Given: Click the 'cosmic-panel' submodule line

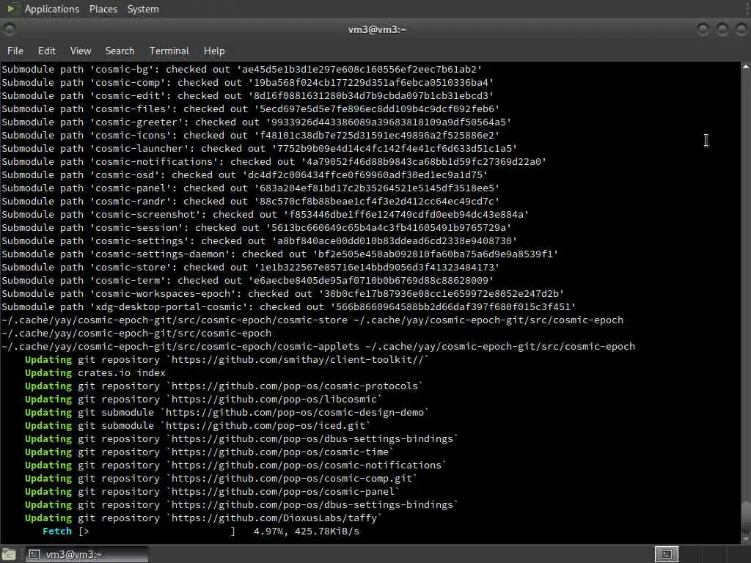Looking at the screenshot, I should click(251, 188).
